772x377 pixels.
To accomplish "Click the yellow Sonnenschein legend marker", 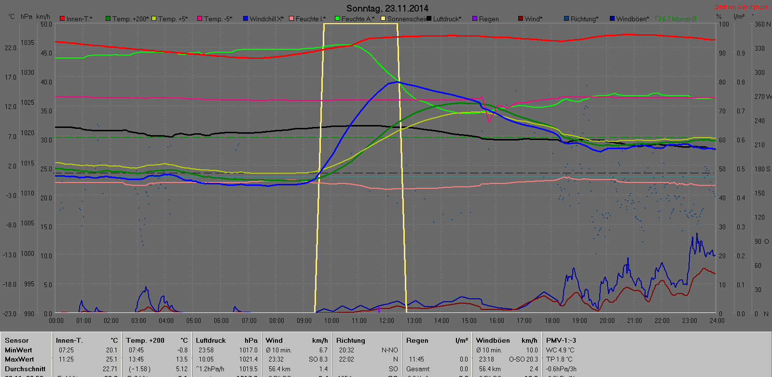I will click(384, 19).
